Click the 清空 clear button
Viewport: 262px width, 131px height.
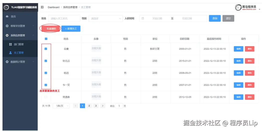click(228, 18)
